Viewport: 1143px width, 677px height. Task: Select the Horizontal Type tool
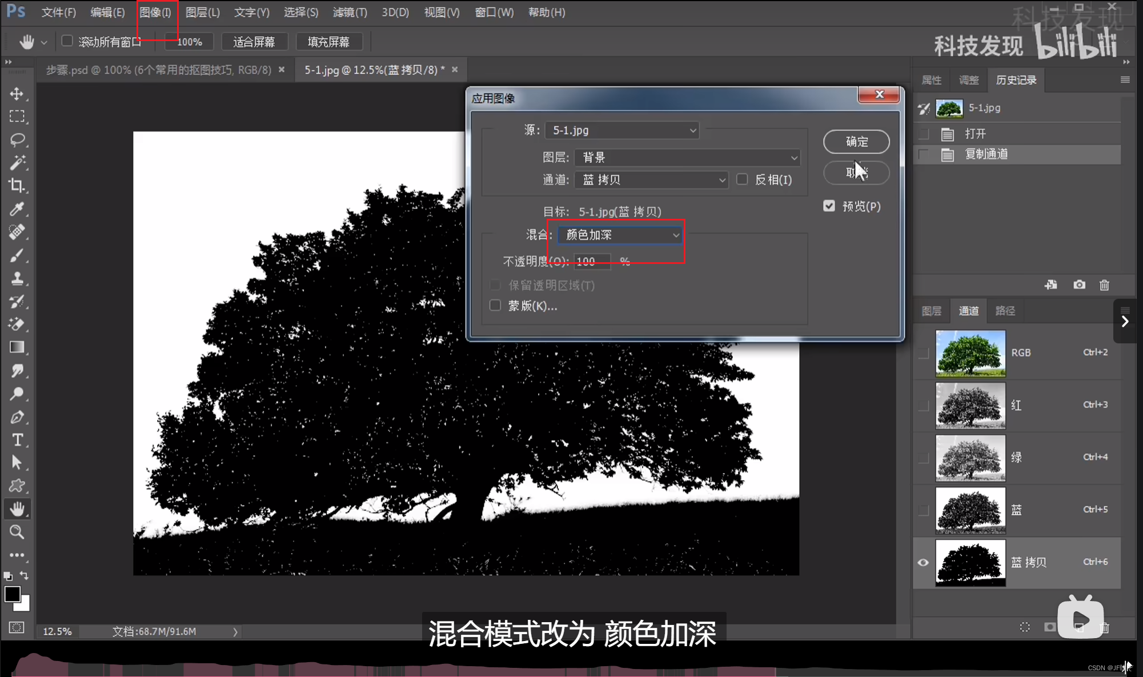17,440
